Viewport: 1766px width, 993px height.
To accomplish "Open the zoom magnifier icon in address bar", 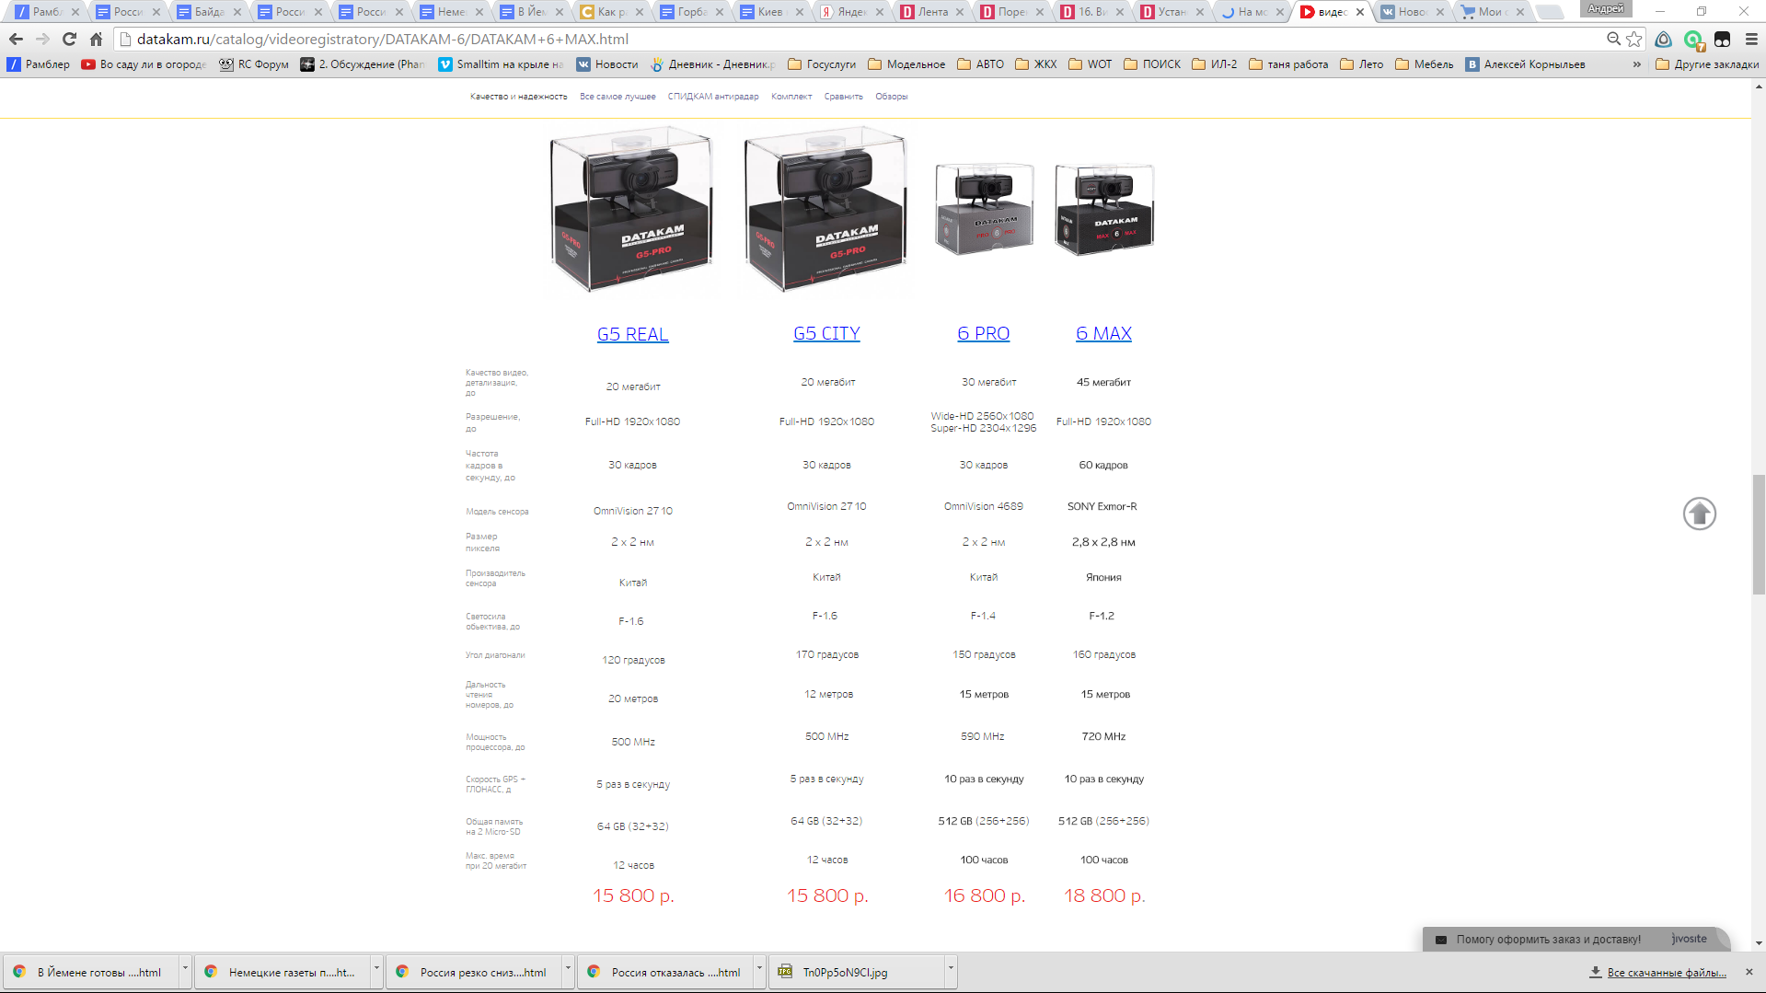I will coord(1613,39).
